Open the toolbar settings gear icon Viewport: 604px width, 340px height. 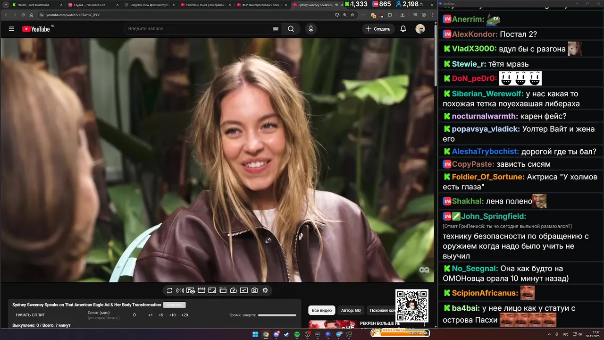coord(265,290)
